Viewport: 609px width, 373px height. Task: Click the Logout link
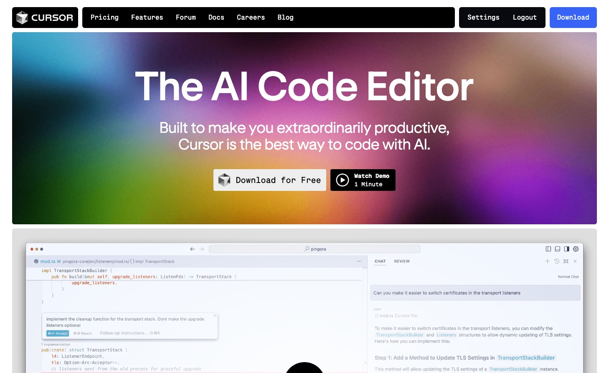pyautogui.click(x=525, y=18)
